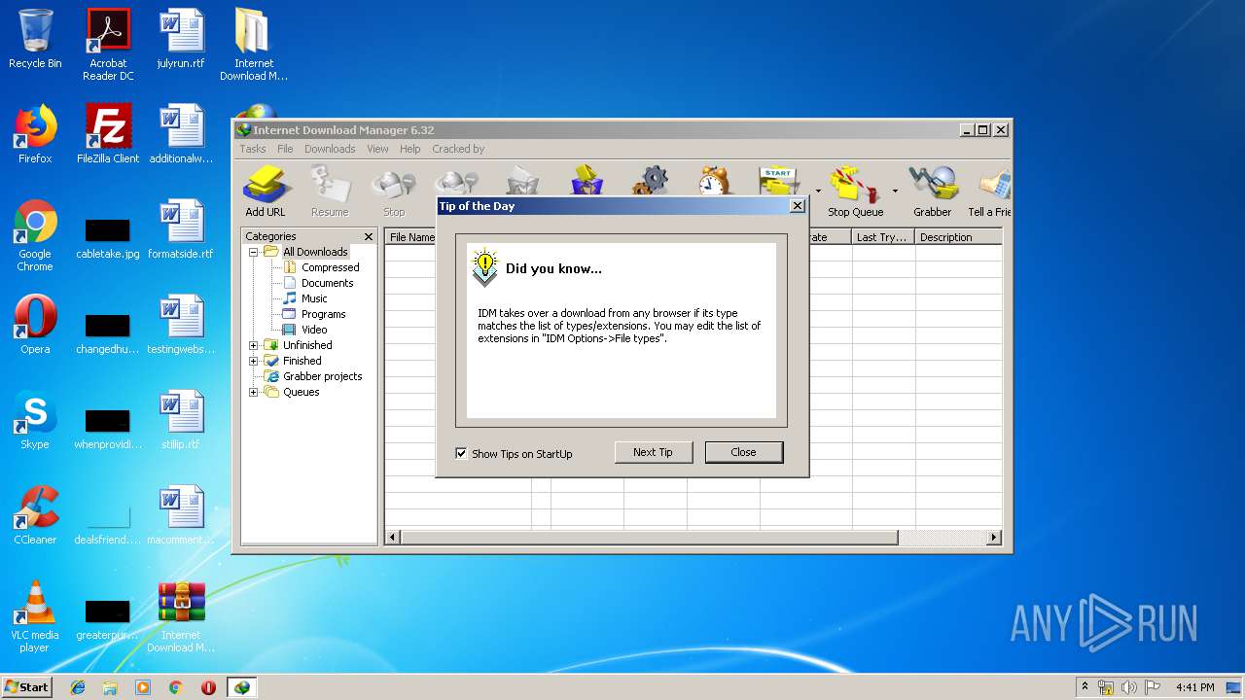Click the Delete Completed trash icon
Viewport: 1245px width, 700px height.
587,182
